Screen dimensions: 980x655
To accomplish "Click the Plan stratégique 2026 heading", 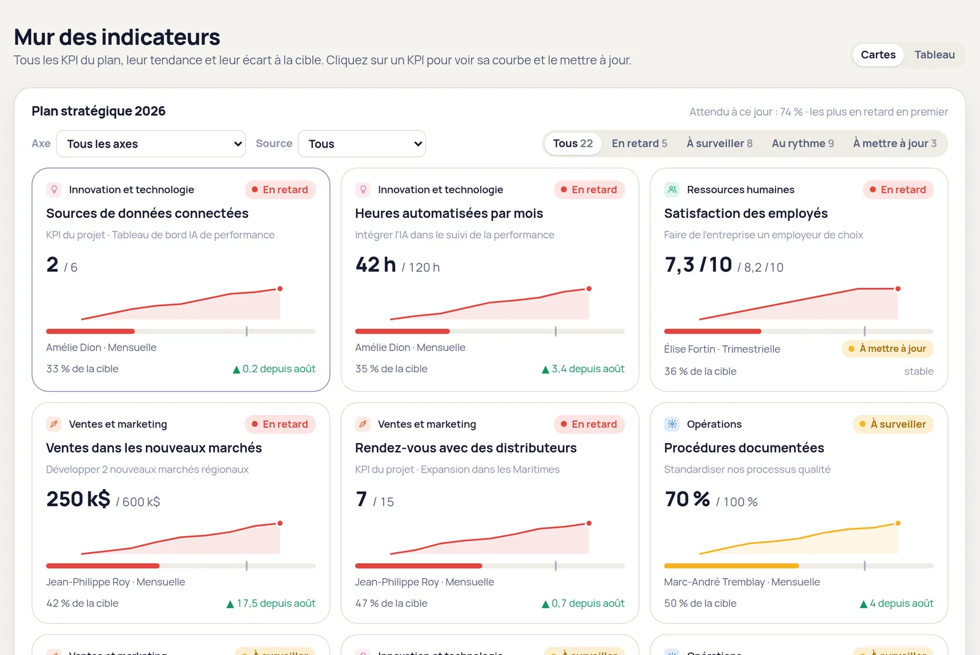I will coord(99,111).
